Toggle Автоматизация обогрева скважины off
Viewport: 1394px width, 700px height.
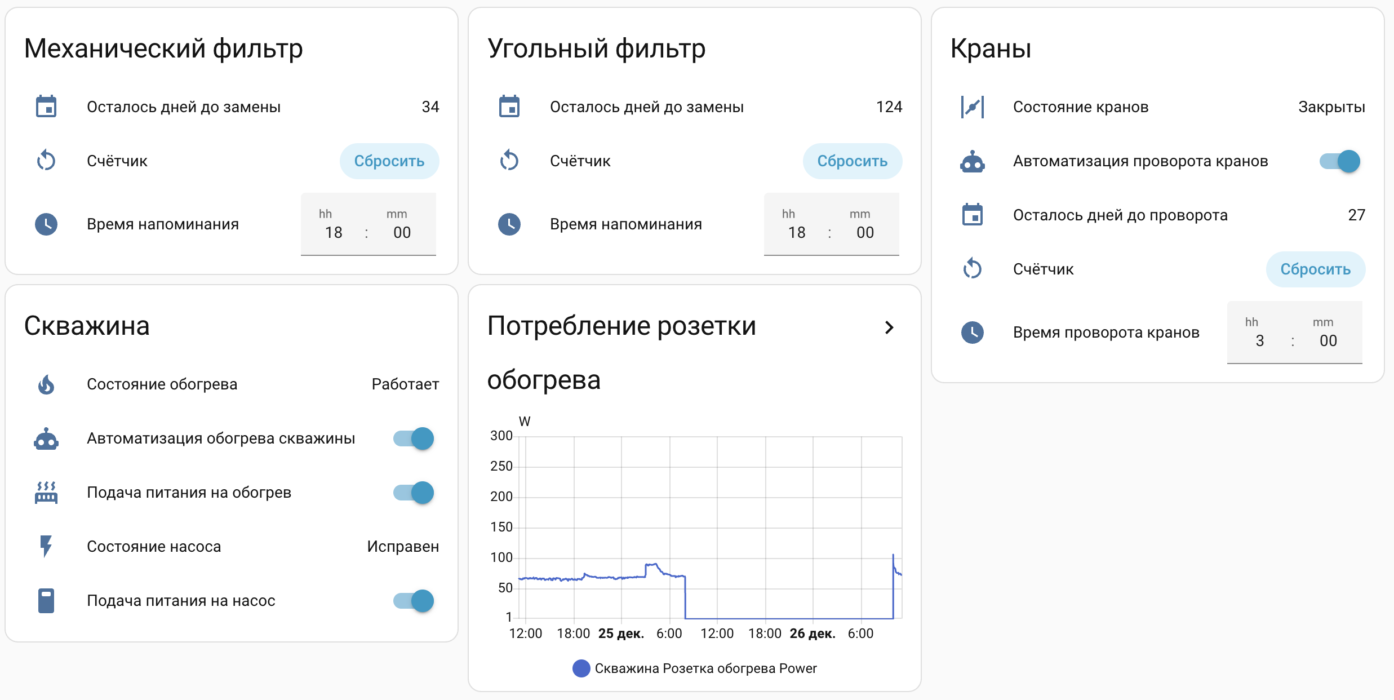click(x=415, y=438)
